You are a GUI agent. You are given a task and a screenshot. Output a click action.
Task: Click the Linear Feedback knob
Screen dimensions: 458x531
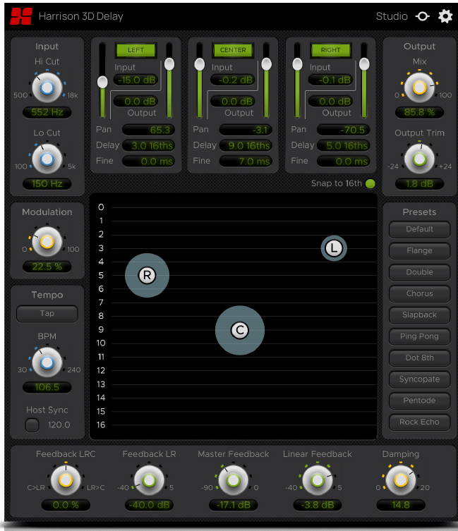pos(318,480)
